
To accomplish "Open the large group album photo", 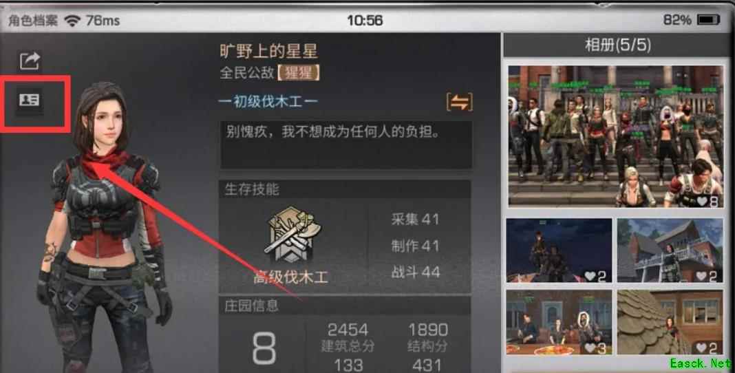I will click(616, 136).
